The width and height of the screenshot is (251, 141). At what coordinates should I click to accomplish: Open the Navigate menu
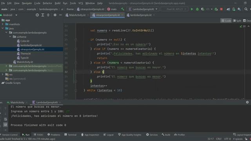[x=27, y=3]
